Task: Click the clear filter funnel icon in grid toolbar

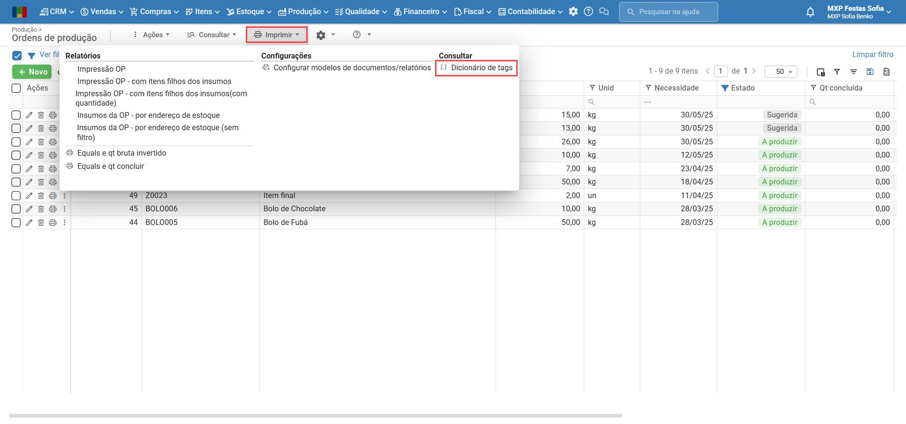Action: pyautogui.click(x=837, y=72)
